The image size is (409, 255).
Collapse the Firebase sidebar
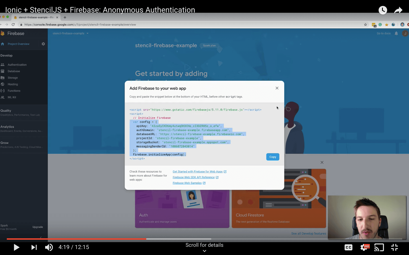pos(41,237)
